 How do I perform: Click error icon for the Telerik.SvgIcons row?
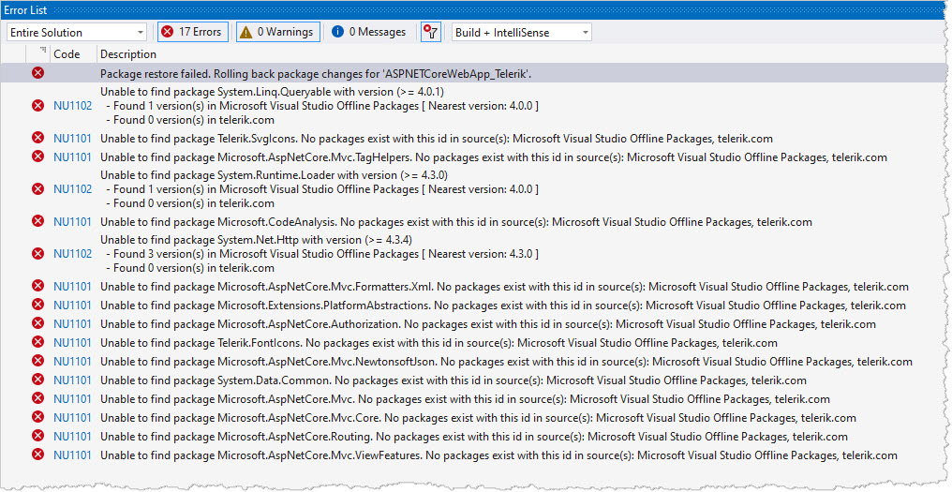coord(38,138)
